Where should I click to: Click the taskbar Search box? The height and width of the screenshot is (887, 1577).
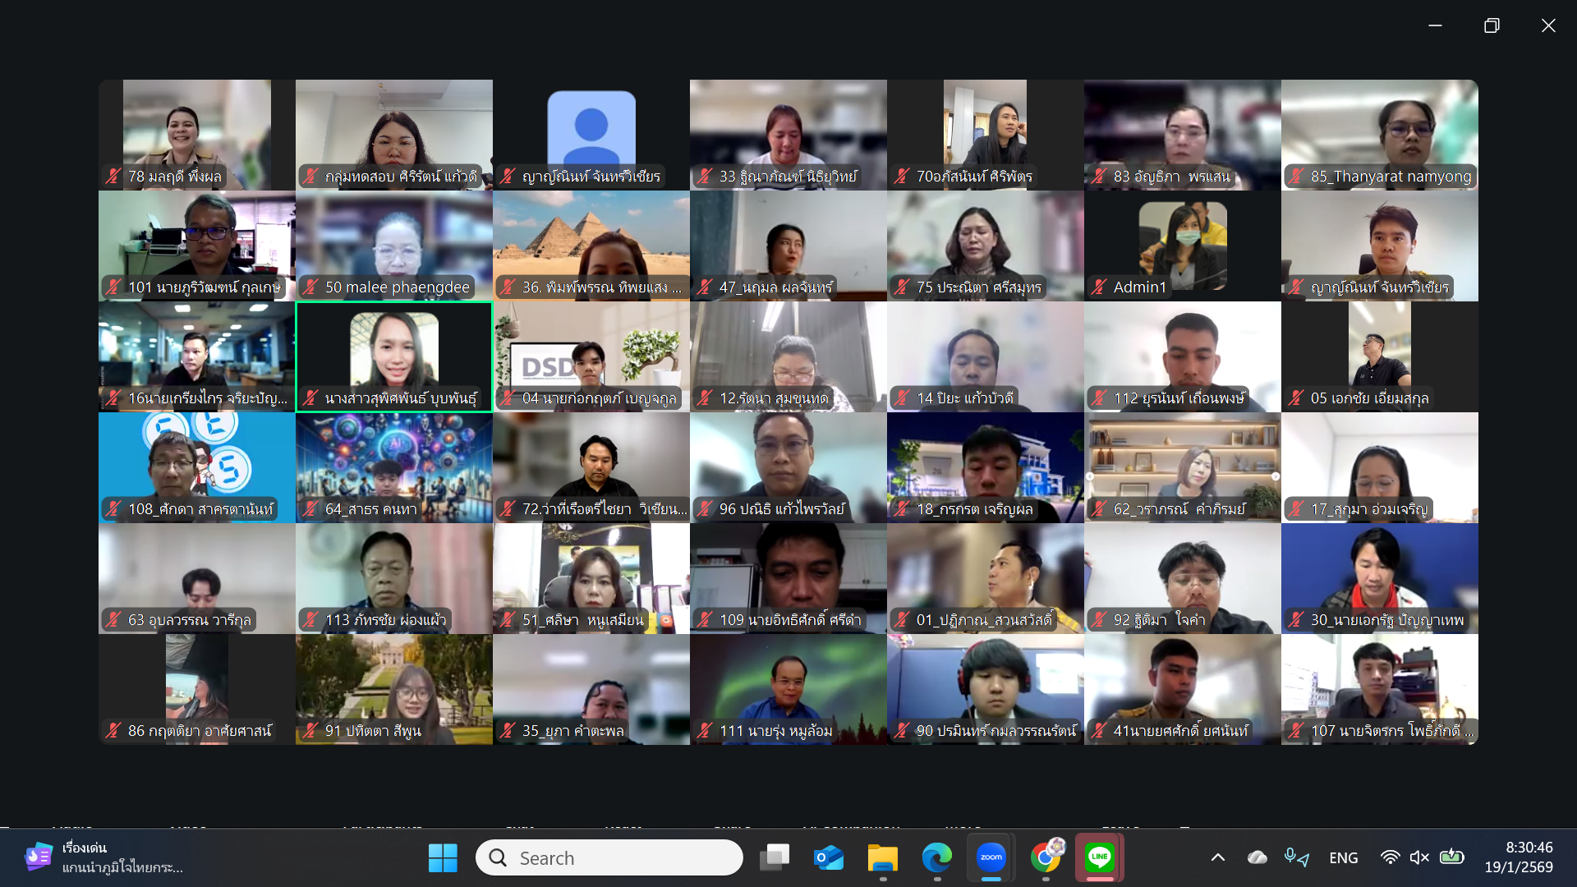[609, 857]
